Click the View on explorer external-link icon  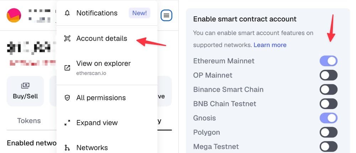point(67,68)
